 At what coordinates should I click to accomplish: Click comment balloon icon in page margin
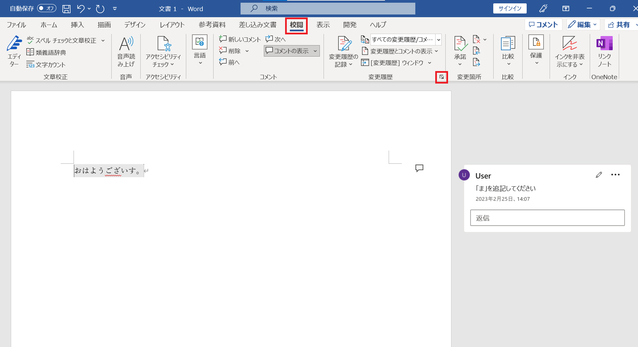pos(419,168)
